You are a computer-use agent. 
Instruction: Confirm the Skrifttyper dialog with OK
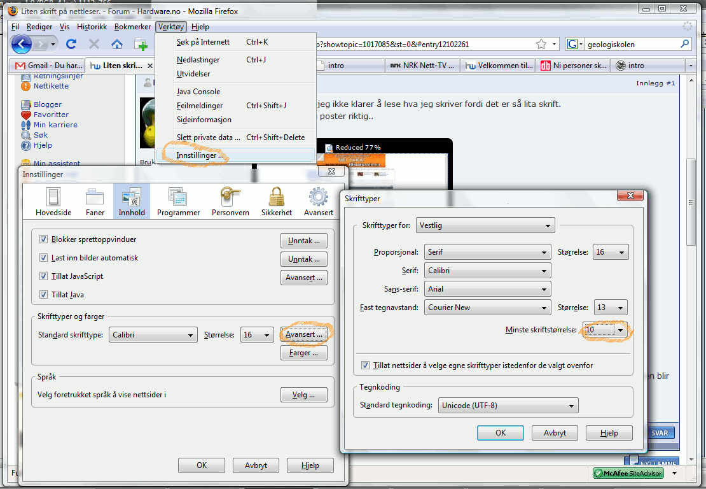(x=500, y=433)
